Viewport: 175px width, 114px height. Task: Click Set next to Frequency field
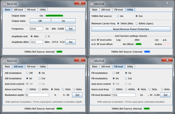[x=71, y=29]
